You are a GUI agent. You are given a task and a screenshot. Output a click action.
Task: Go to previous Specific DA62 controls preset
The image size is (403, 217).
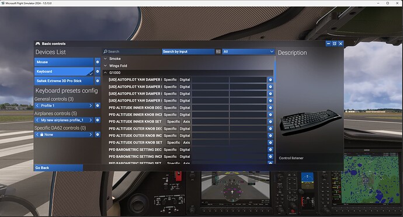pyautogui.click(x=37, y=134)
